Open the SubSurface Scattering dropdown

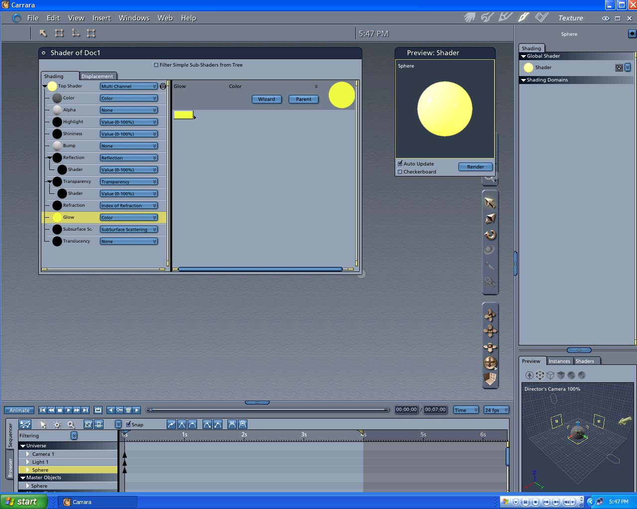pos(129,229)
